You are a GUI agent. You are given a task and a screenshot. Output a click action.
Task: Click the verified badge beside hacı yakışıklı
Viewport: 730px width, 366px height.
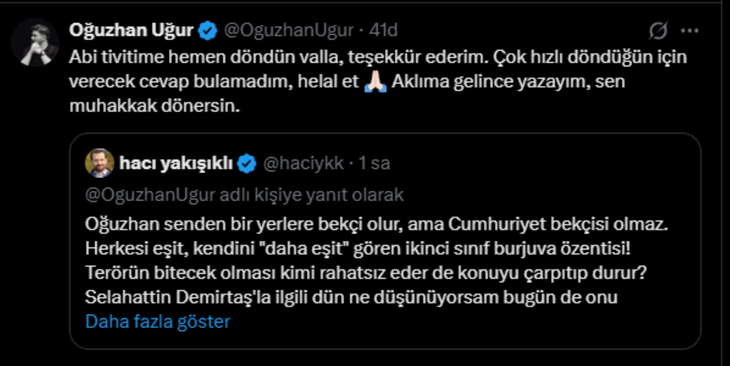247,164
